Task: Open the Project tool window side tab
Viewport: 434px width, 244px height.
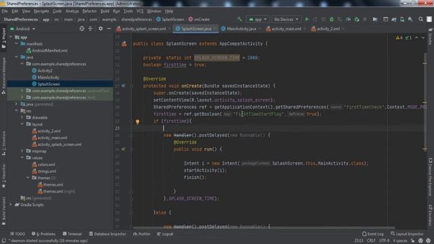Action: (3, 39)
